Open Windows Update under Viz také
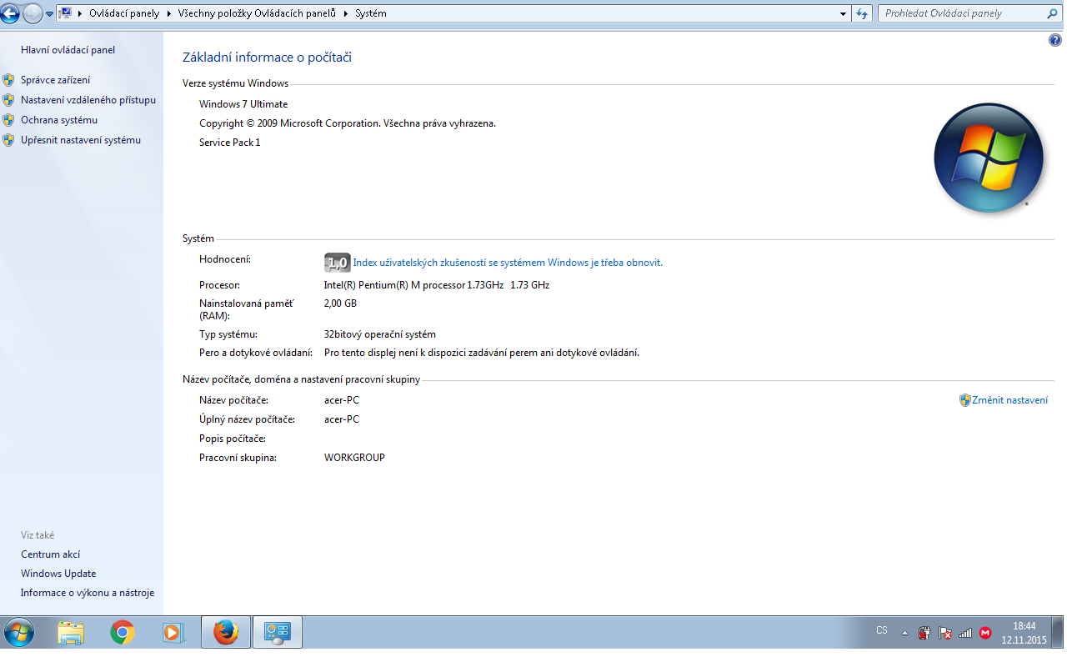Screen dimensions: 1067x667 58,574
